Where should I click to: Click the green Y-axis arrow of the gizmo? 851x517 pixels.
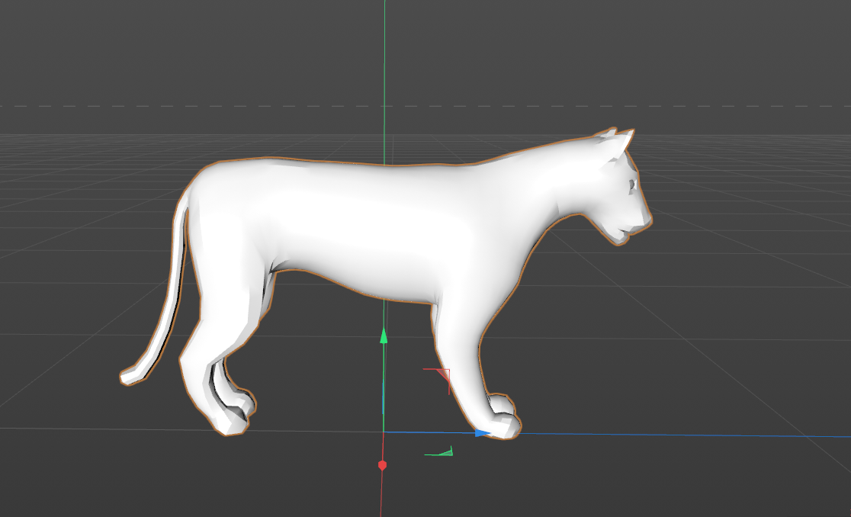pyautogui.click(x=384, y=336)
